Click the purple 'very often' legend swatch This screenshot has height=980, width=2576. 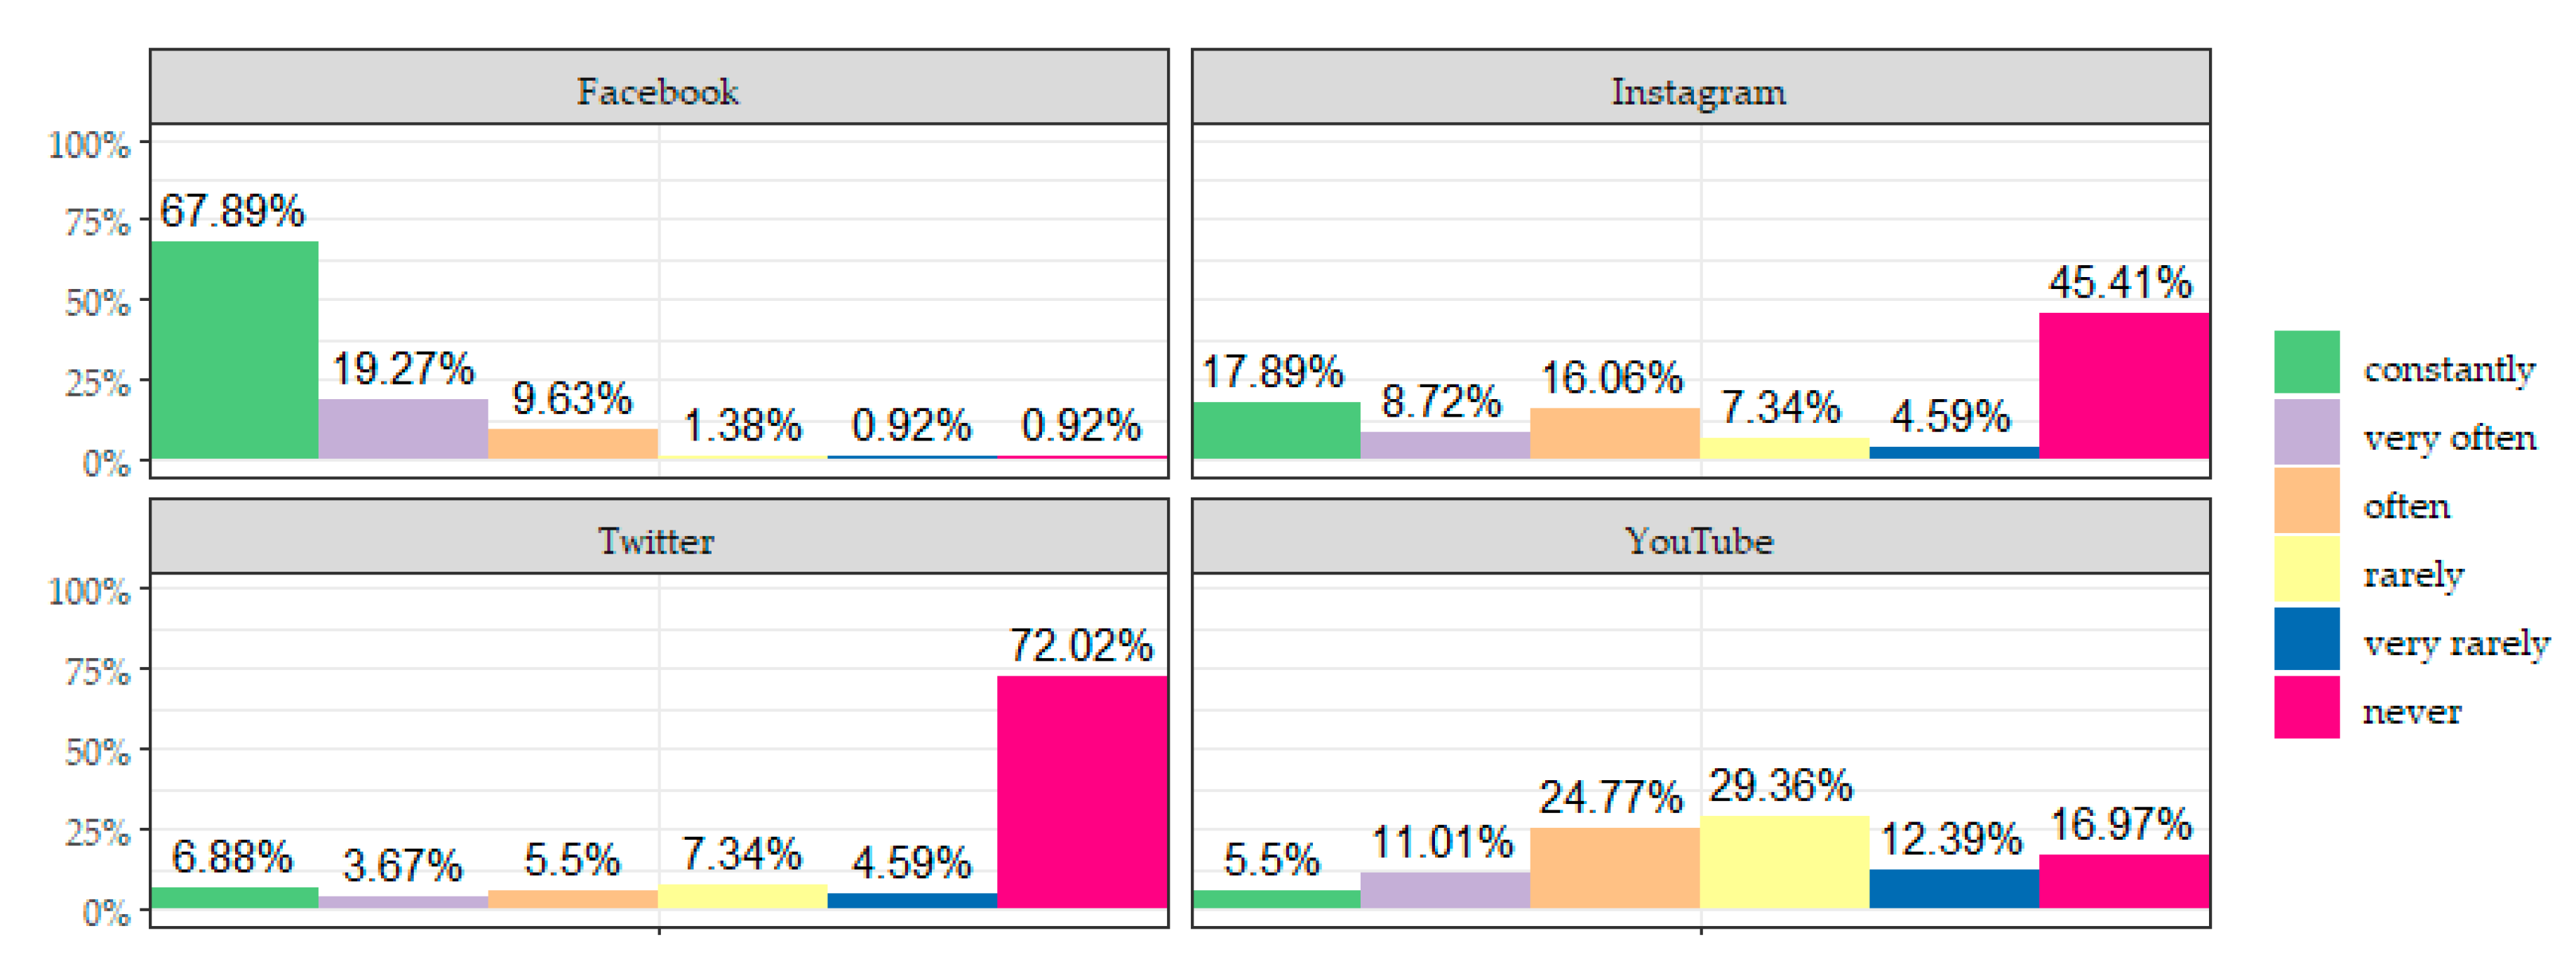[x=2306, y=432]
